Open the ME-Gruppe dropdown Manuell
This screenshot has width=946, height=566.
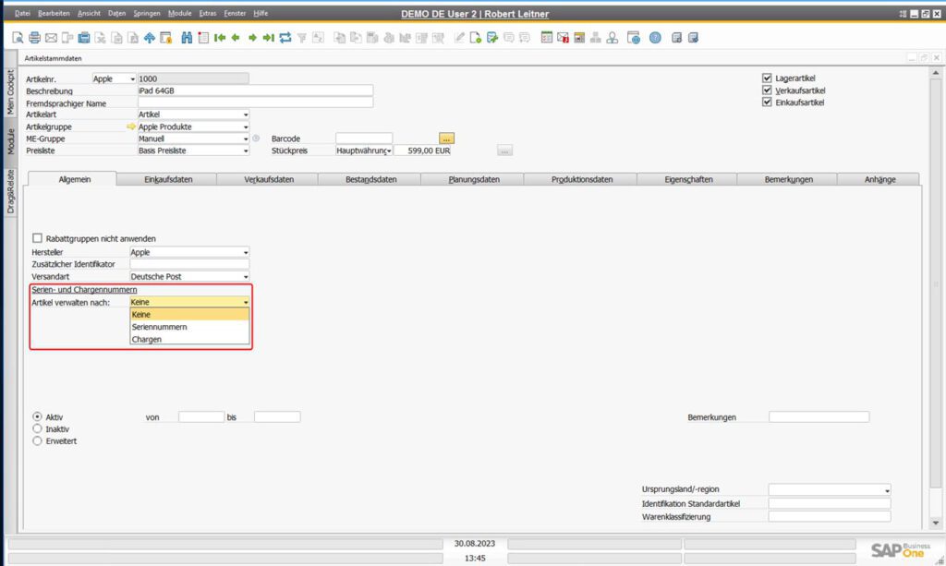[193, 138]
